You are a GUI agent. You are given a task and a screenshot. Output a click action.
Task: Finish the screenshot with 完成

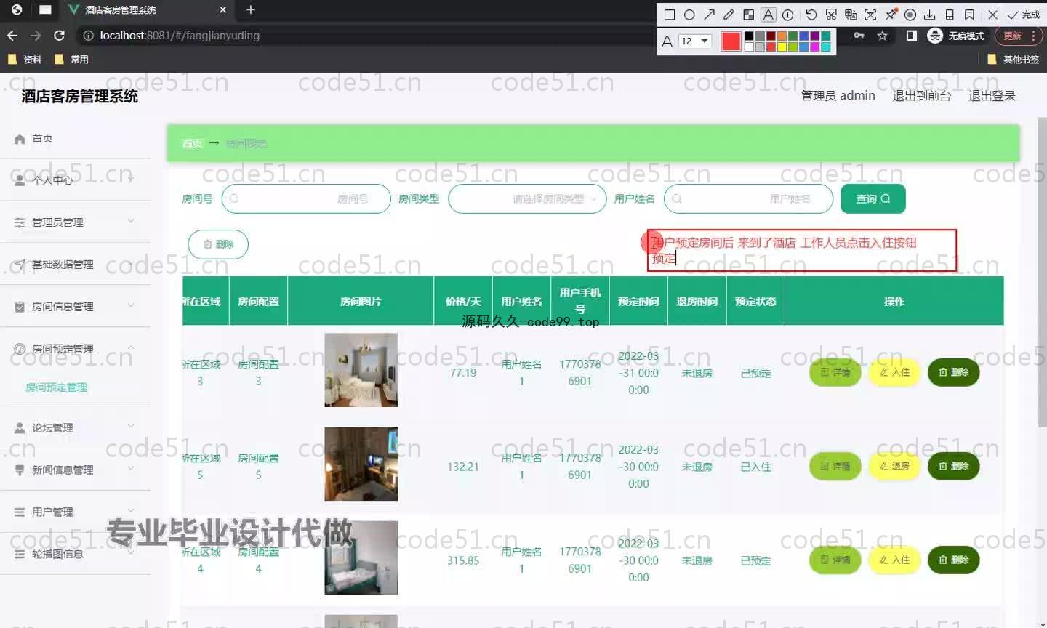pos(1023,15)
